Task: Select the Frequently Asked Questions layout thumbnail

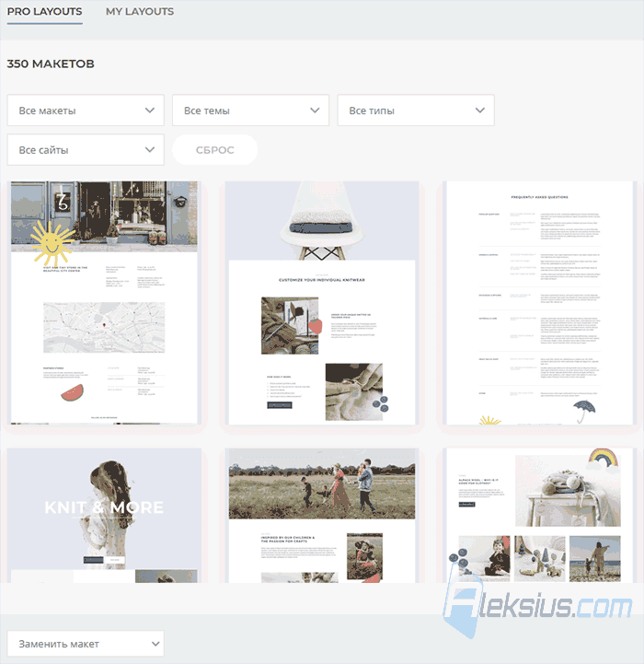Action: click(539, 303)
